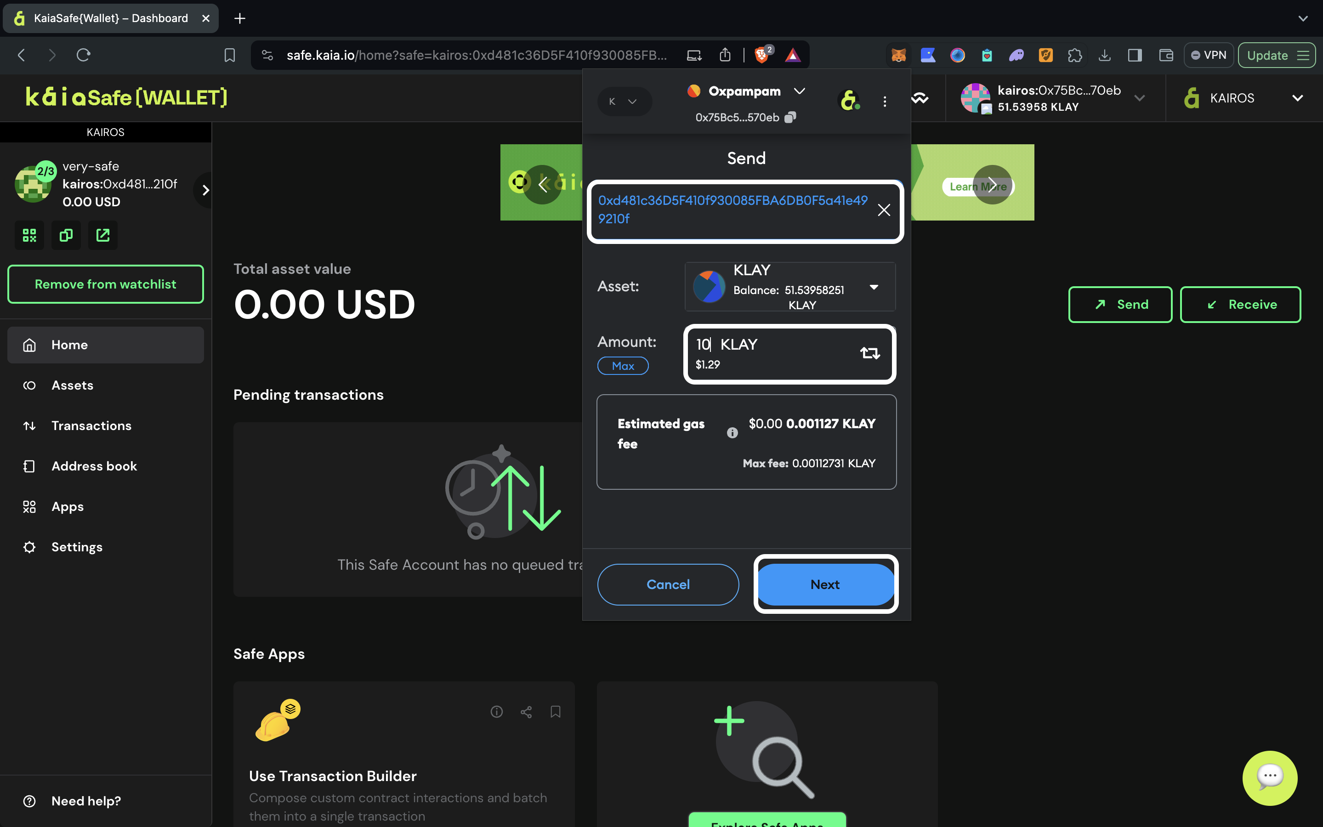Open the chat support bubble

click(1269, 777)
